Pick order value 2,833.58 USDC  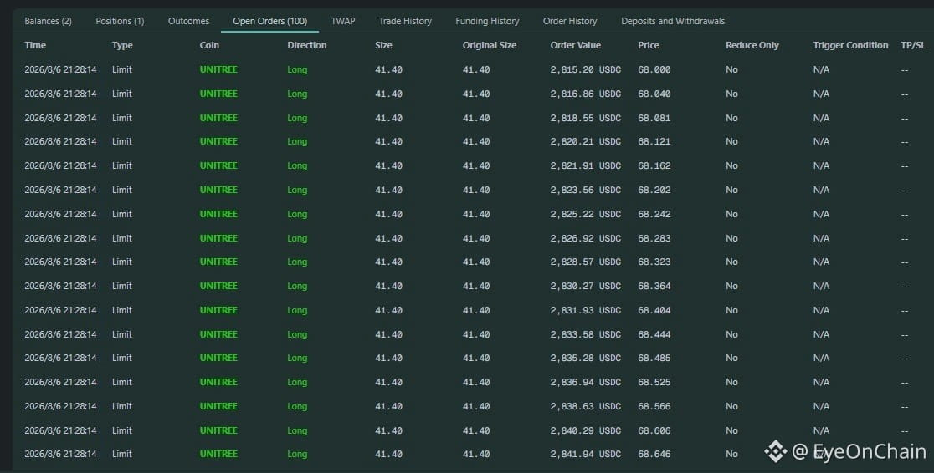(x=586, y=334)
